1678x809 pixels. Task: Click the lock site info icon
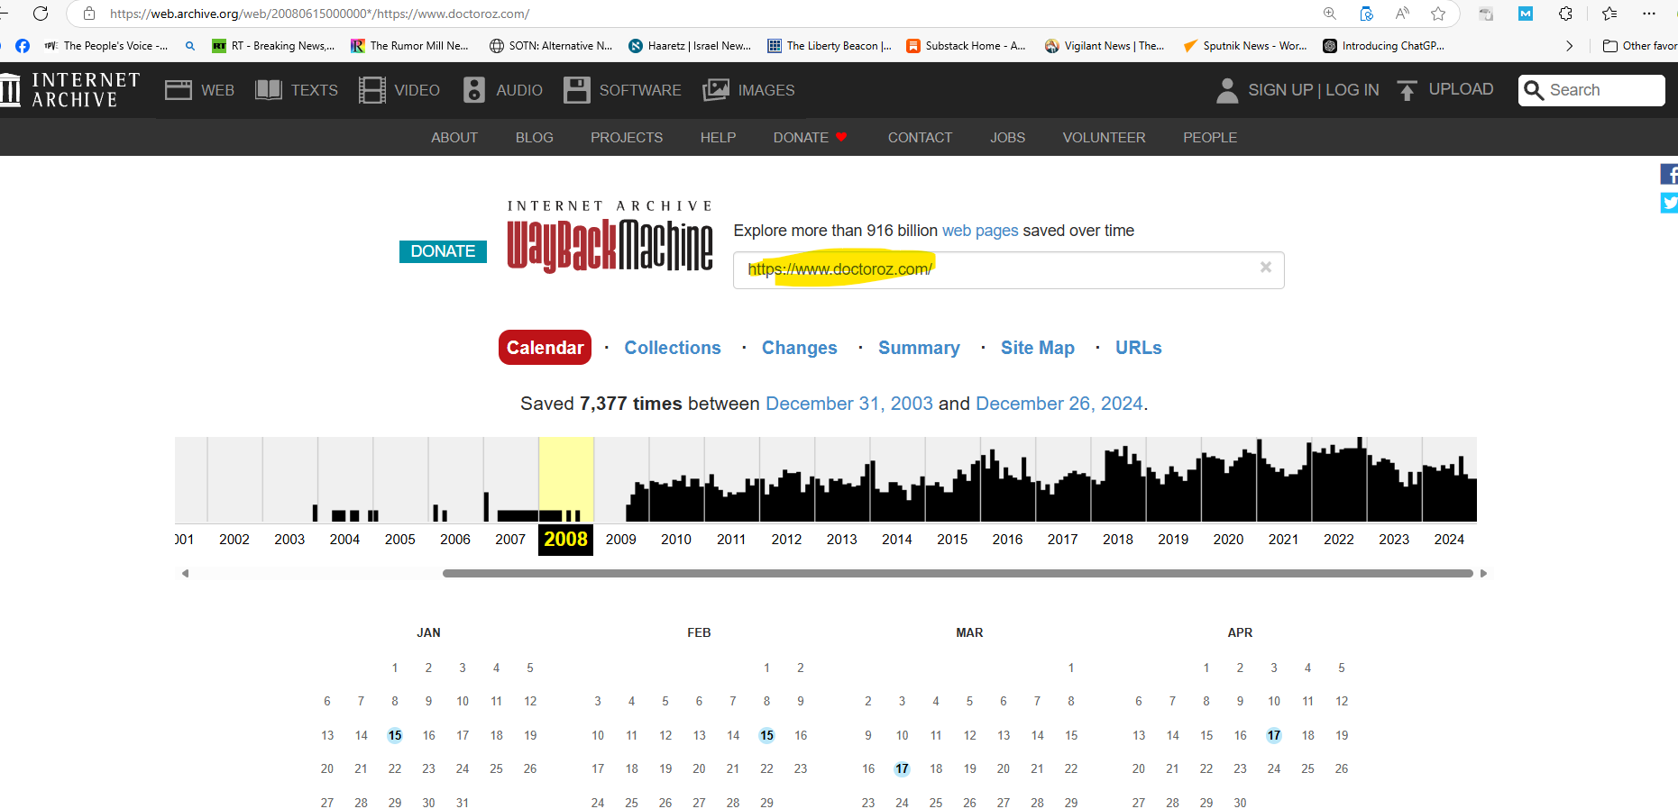tap(89, 14)
